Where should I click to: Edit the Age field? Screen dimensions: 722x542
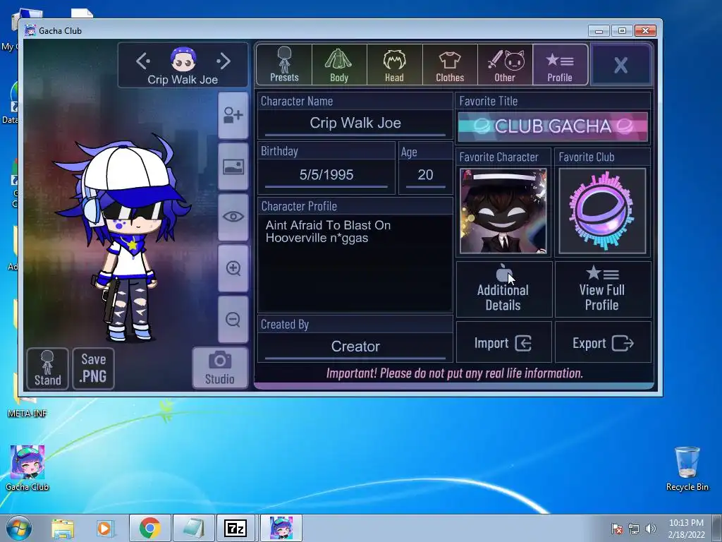pos(425,175)
